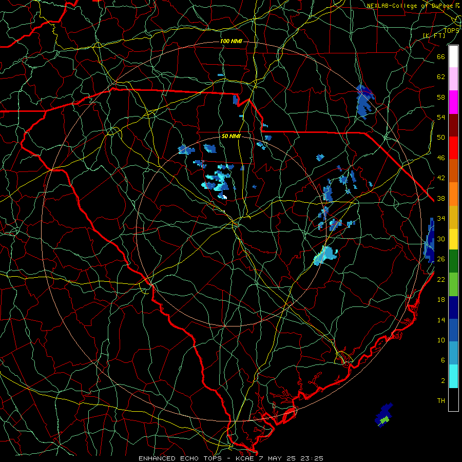This screenshot has width=462, height=462.
Task: Select the 50 legend label
Action: [x=441, y=138]
